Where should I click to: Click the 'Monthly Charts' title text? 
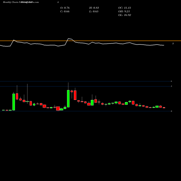tap(10, 2)
